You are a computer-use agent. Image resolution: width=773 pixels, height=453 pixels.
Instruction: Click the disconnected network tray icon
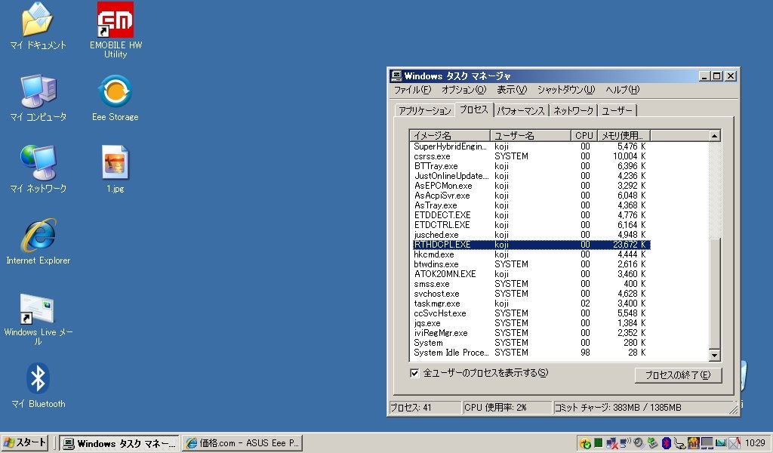(611, 443)
